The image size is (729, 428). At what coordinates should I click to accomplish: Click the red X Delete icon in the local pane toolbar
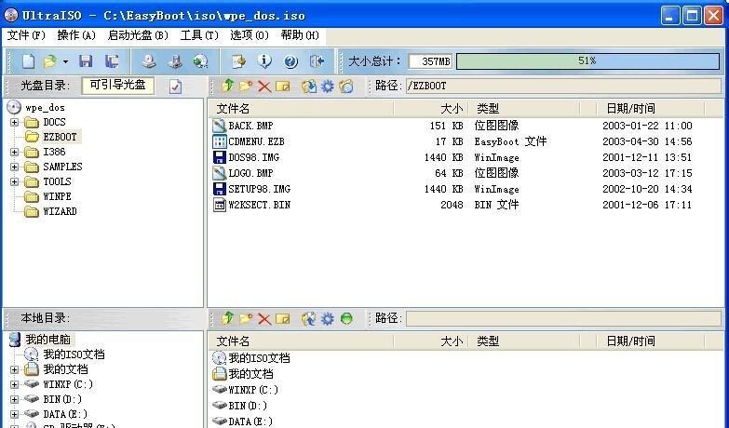click(264, 319)
